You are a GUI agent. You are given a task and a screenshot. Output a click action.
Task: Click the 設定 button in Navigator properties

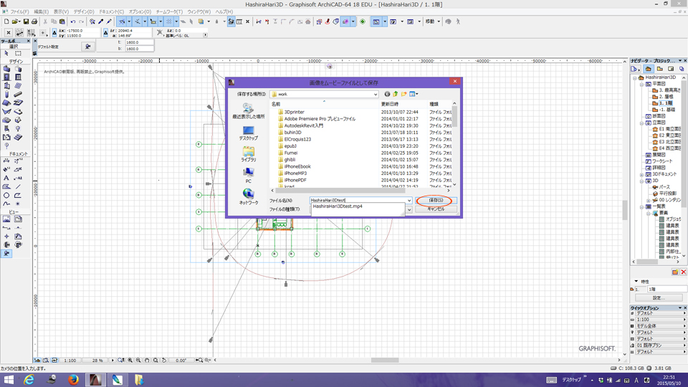click(659, 298)
